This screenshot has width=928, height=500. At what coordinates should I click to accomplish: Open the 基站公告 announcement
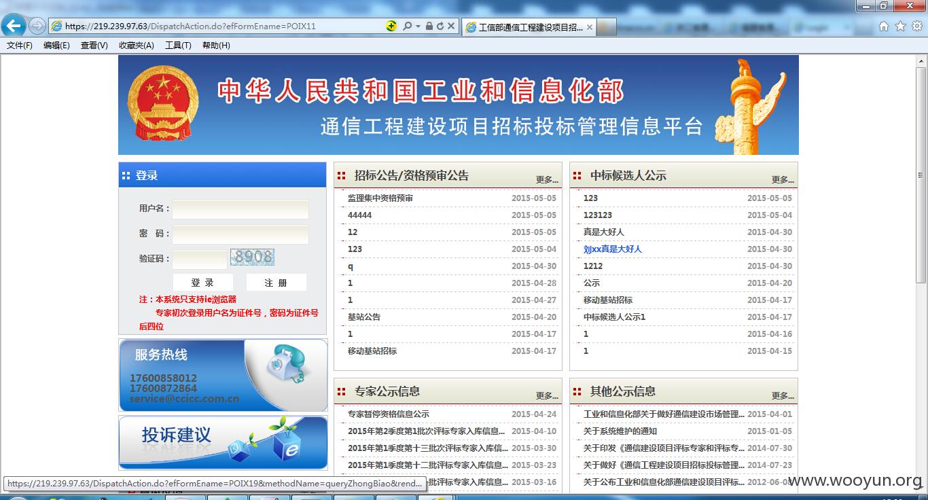pos(364,317)
